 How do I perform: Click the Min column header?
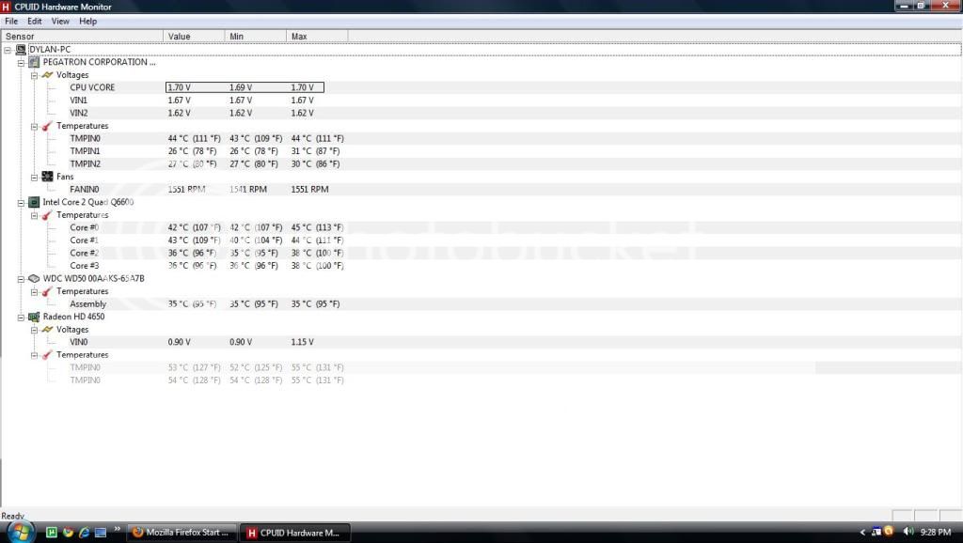[x=256, y=37]
